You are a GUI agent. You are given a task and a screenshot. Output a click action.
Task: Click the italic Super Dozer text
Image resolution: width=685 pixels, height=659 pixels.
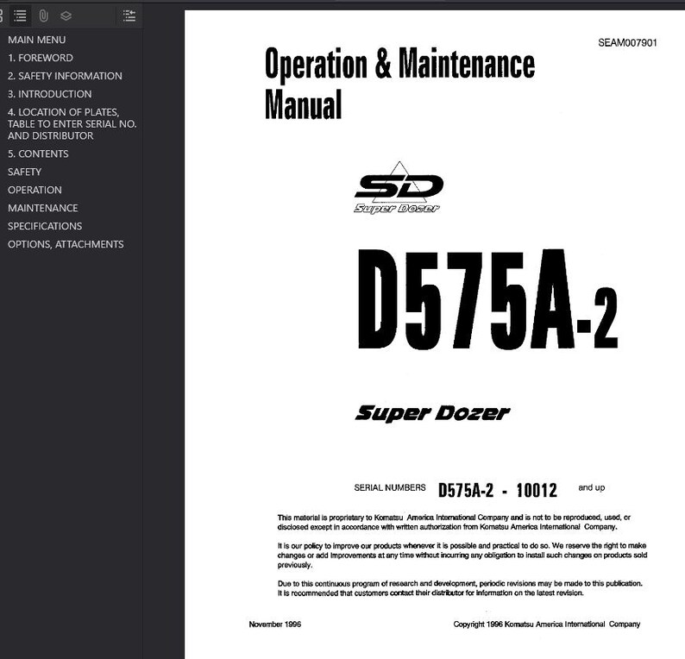432,413
